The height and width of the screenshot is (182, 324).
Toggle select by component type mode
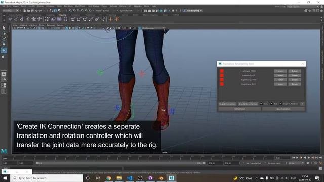click(59, 11)
